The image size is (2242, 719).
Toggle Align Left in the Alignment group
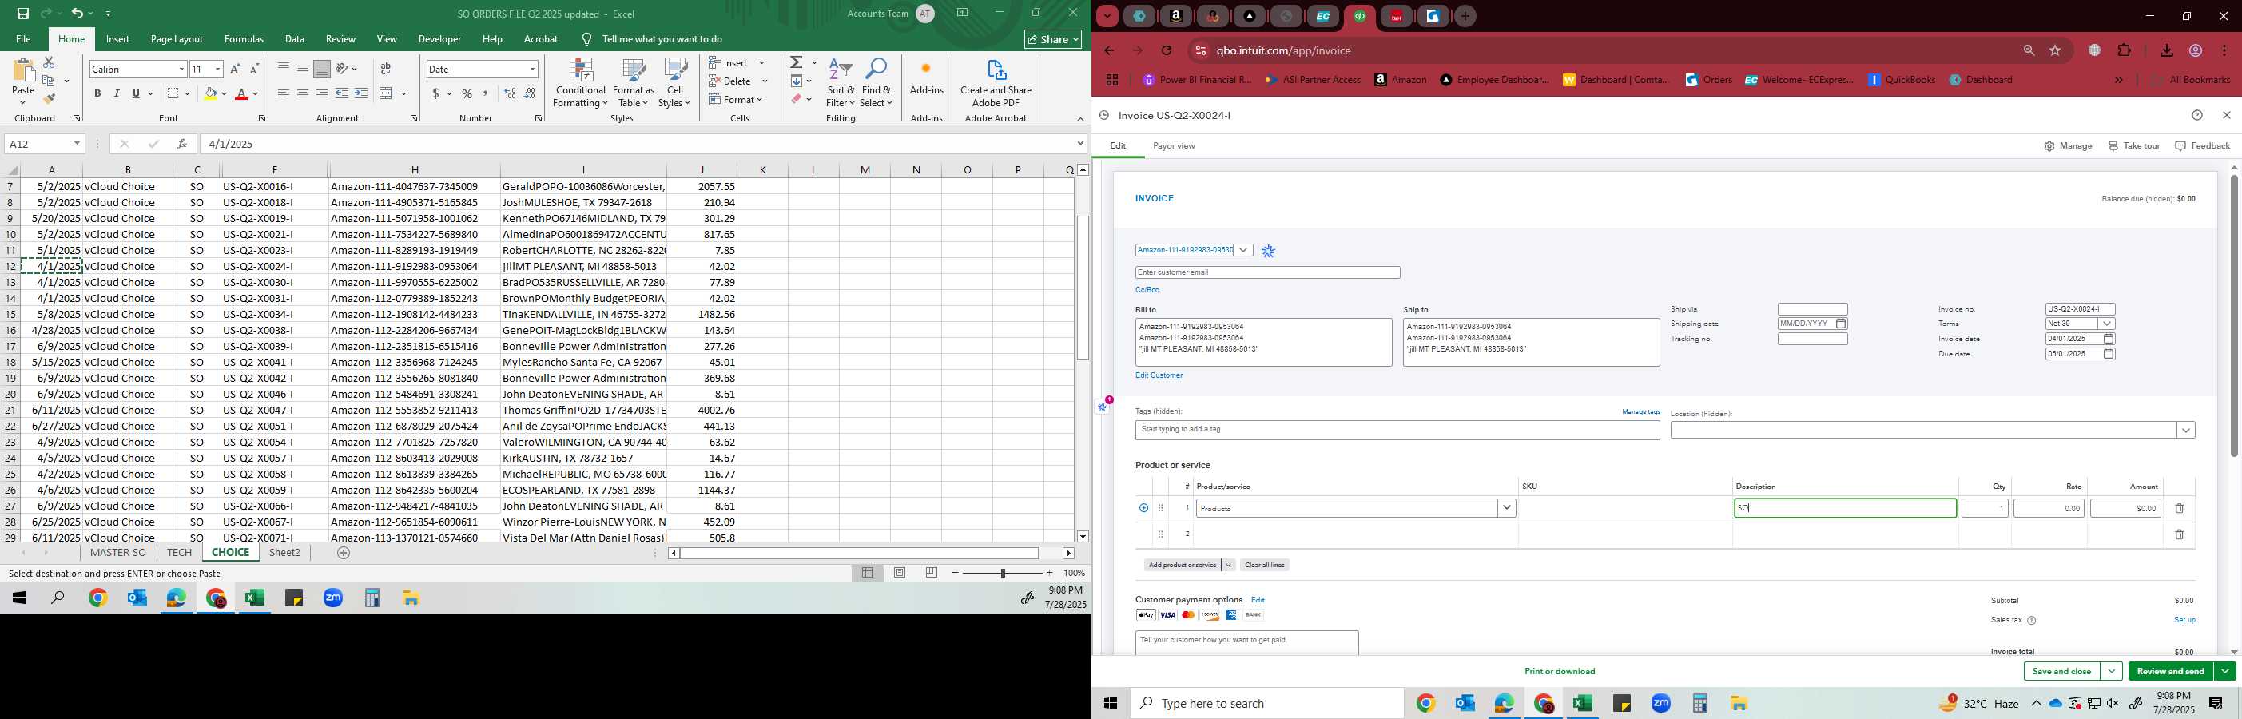tap(283, 93)
